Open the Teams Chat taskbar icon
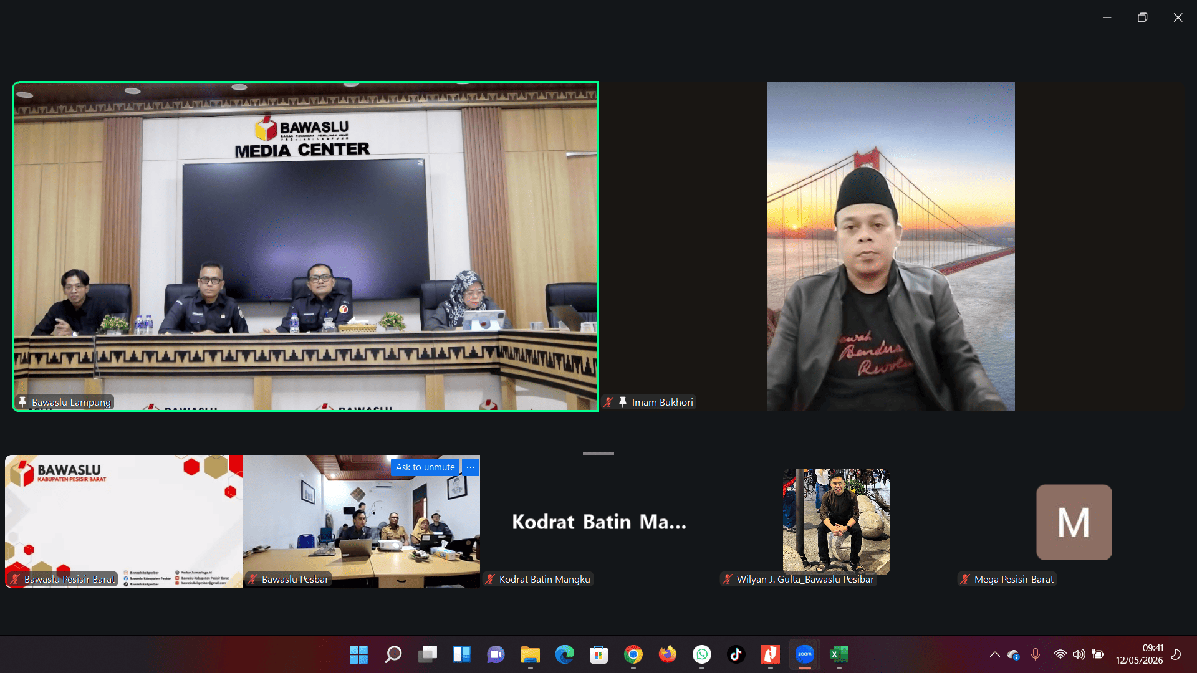The width and height of the screenshot is (1197, 673). 496,654
